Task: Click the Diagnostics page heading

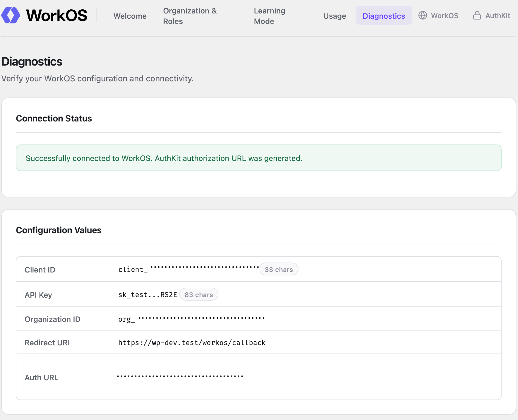Action: pyautogui.click(x=32, y=61)
